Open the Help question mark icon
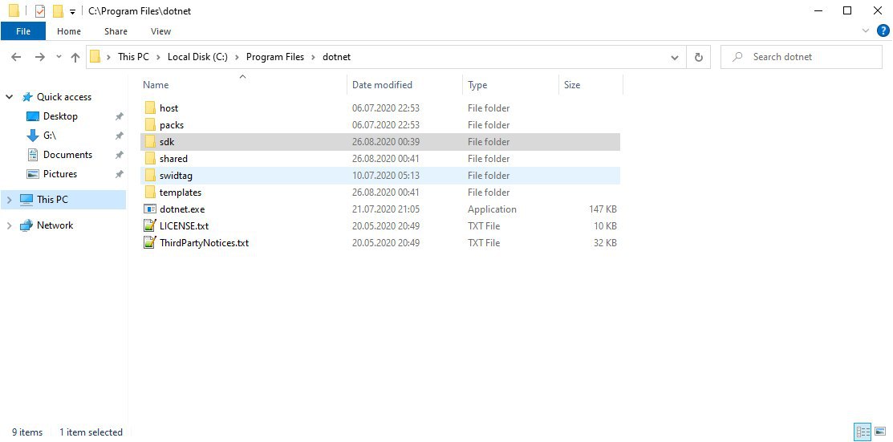The width and height of the screenshot is (893, 442). (x=883, y=30)
